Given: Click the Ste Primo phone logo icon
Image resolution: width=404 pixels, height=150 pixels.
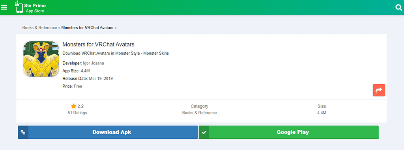Looking at the screenshot, I should tap(19, 7).
